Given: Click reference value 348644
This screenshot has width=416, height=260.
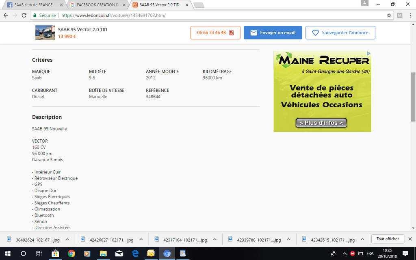Looking at the screenshot, I should tap(153, 97).
